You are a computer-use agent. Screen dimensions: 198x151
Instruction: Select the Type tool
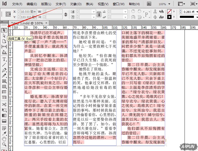pyautogui.click(x=4, y=59)
